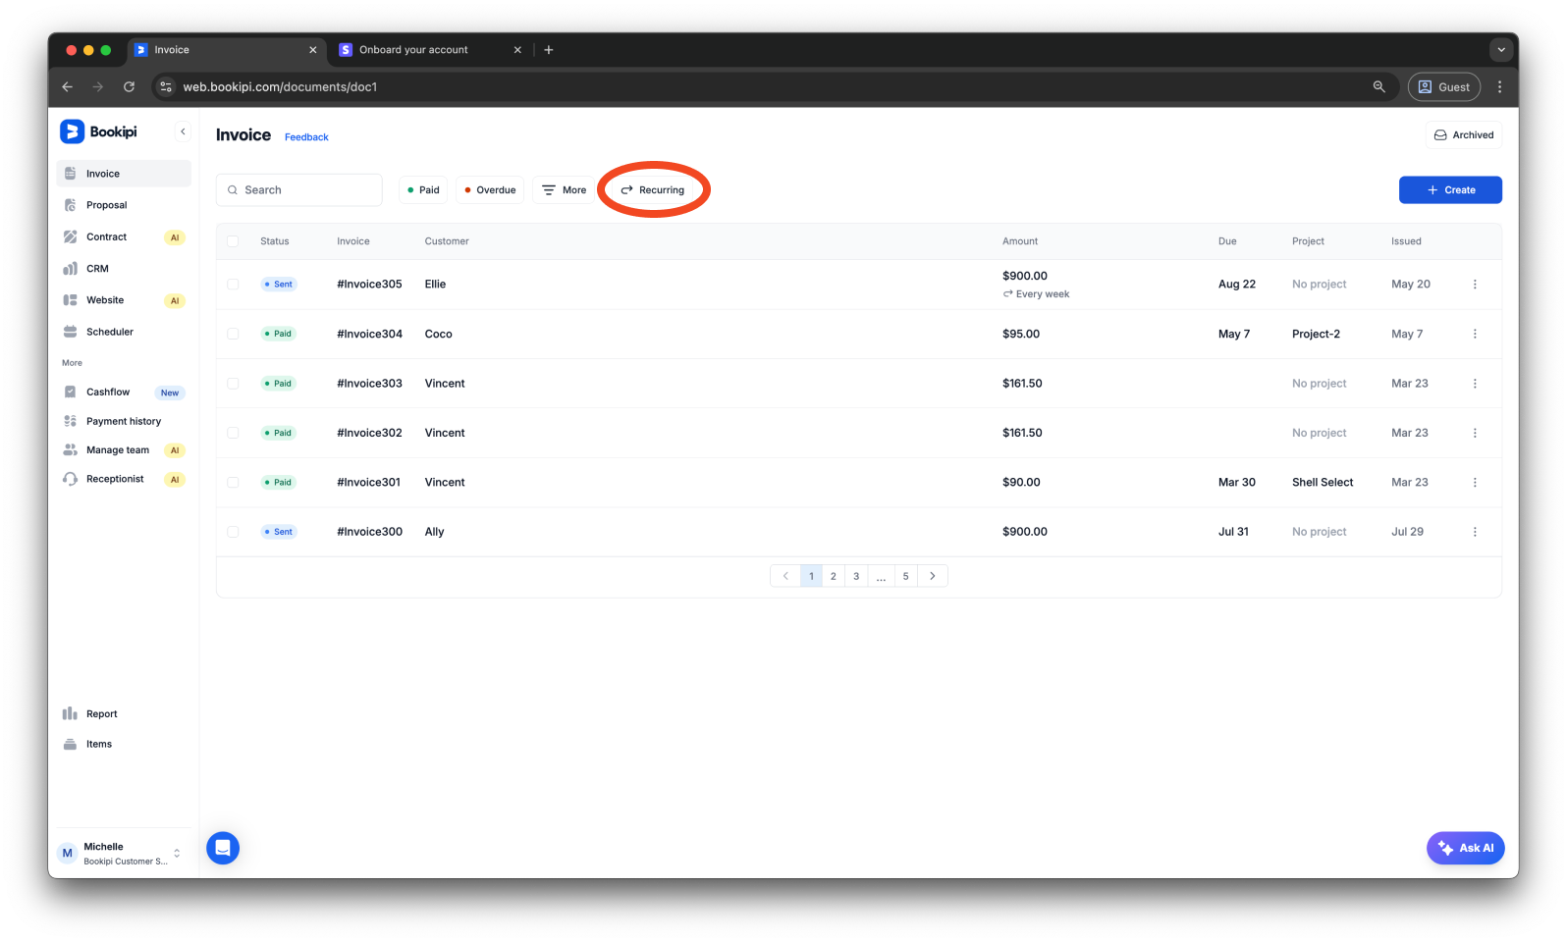Open the tab search dropdown arrow
The height and width of the screenshot is (942, 1567).
(x=1500, y=50)
